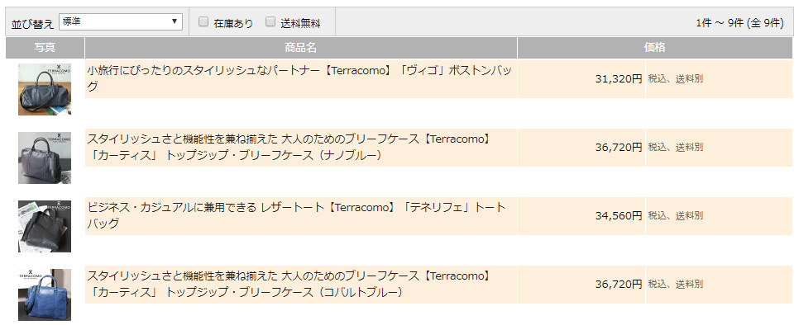Open the ヴィゴ ボストンバッグ thumbnail image
The width and height of the screenshot is (799, 325).
click(x=45, y=89)
